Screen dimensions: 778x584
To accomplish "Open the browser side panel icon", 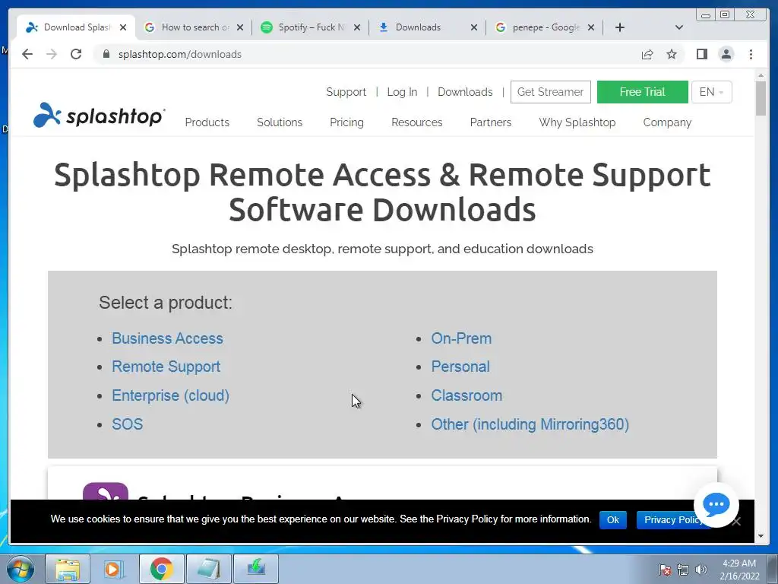I will coord(701,54).
